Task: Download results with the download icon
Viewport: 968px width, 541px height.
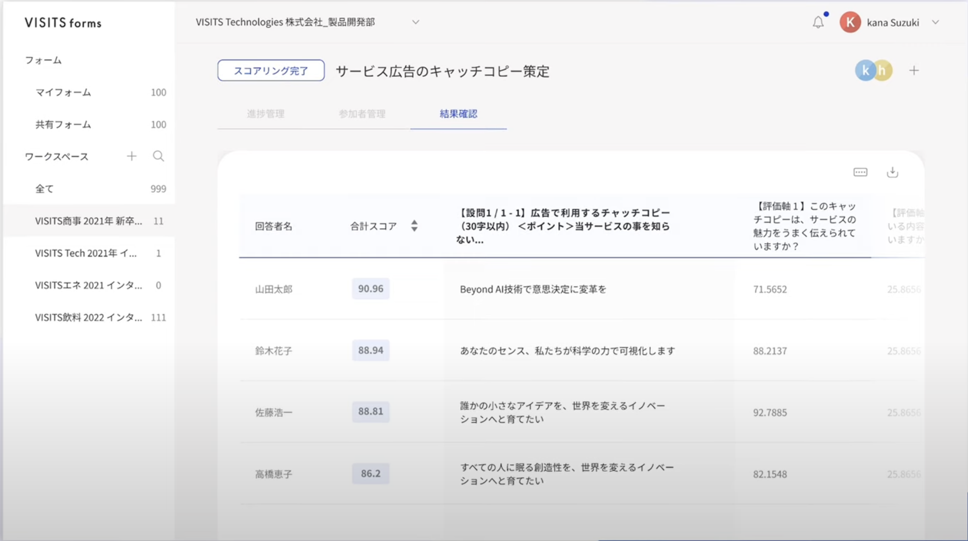Action: (x=893, y=172)
